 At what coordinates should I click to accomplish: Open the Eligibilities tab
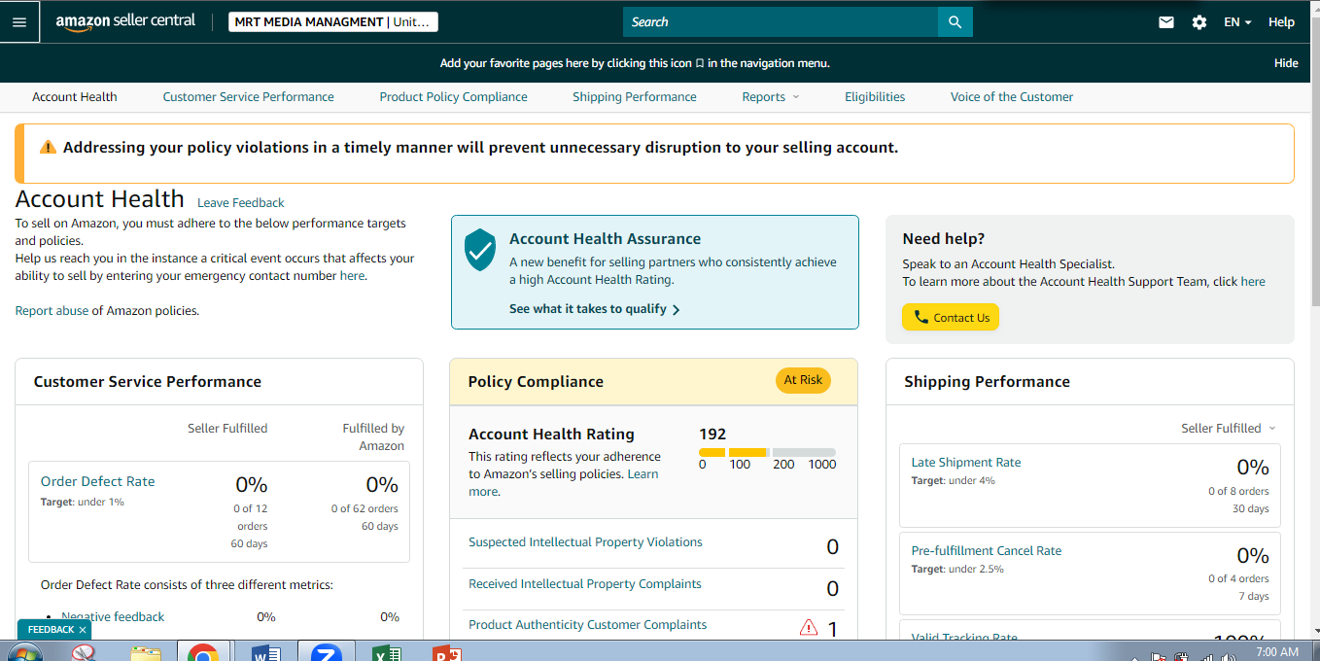coord(875,97)
